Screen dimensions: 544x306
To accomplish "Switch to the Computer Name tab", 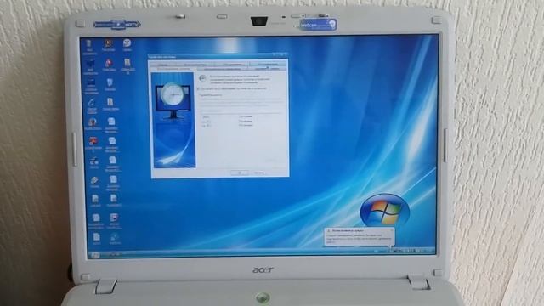I will coord(195,65).
